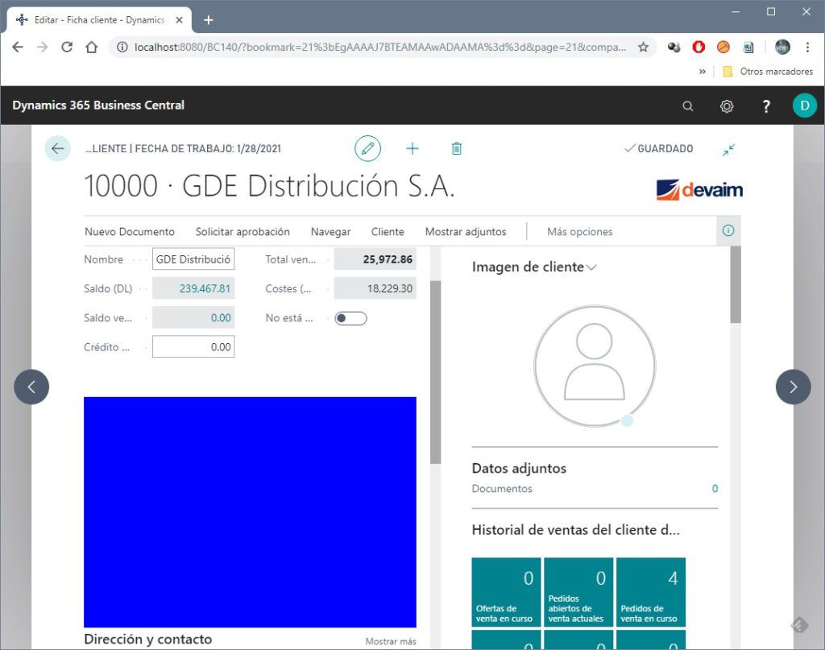Click the trash delete icon
Viewport: 825px width, 650px height.
[x=457, y=149]
